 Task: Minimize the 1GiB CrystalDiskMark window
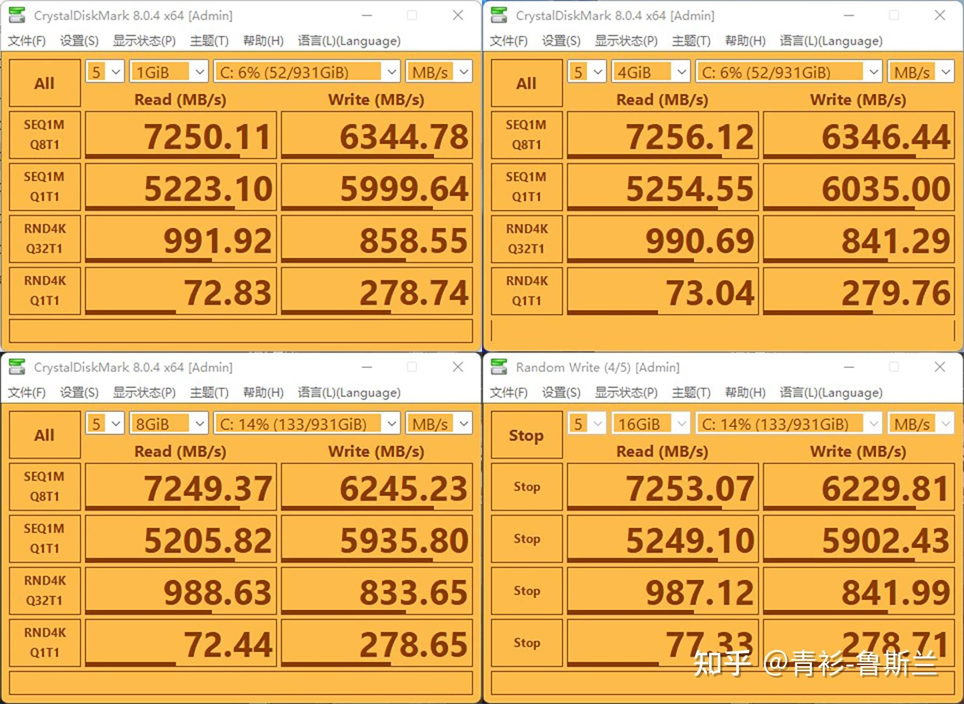click(367, 15)
